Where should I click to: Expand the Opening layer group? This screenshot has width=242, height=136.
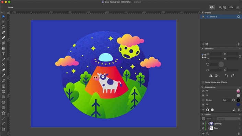tap(208, 124)
